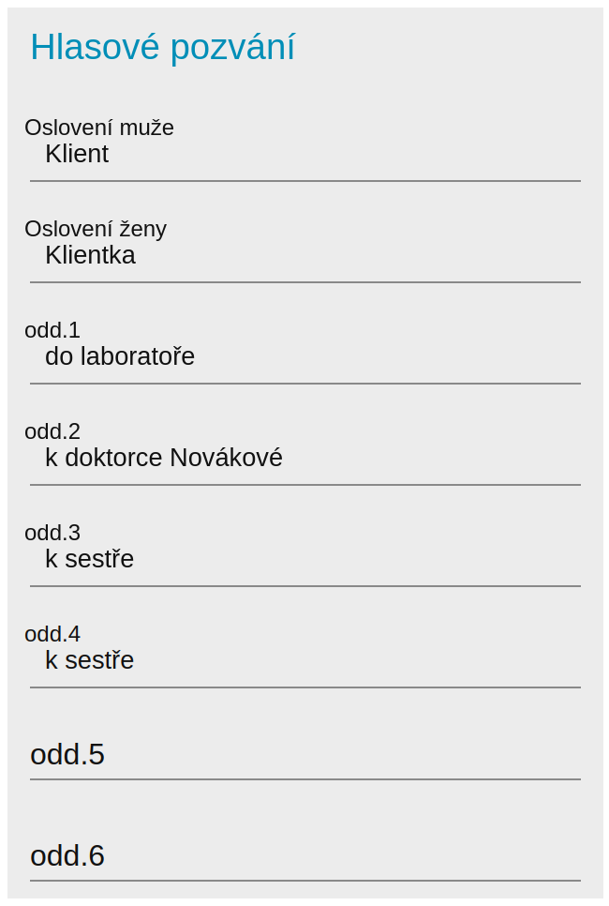609x906 pixels.
Task: Focus the odd.4 'k sestře' field
Action: [304, 661]
